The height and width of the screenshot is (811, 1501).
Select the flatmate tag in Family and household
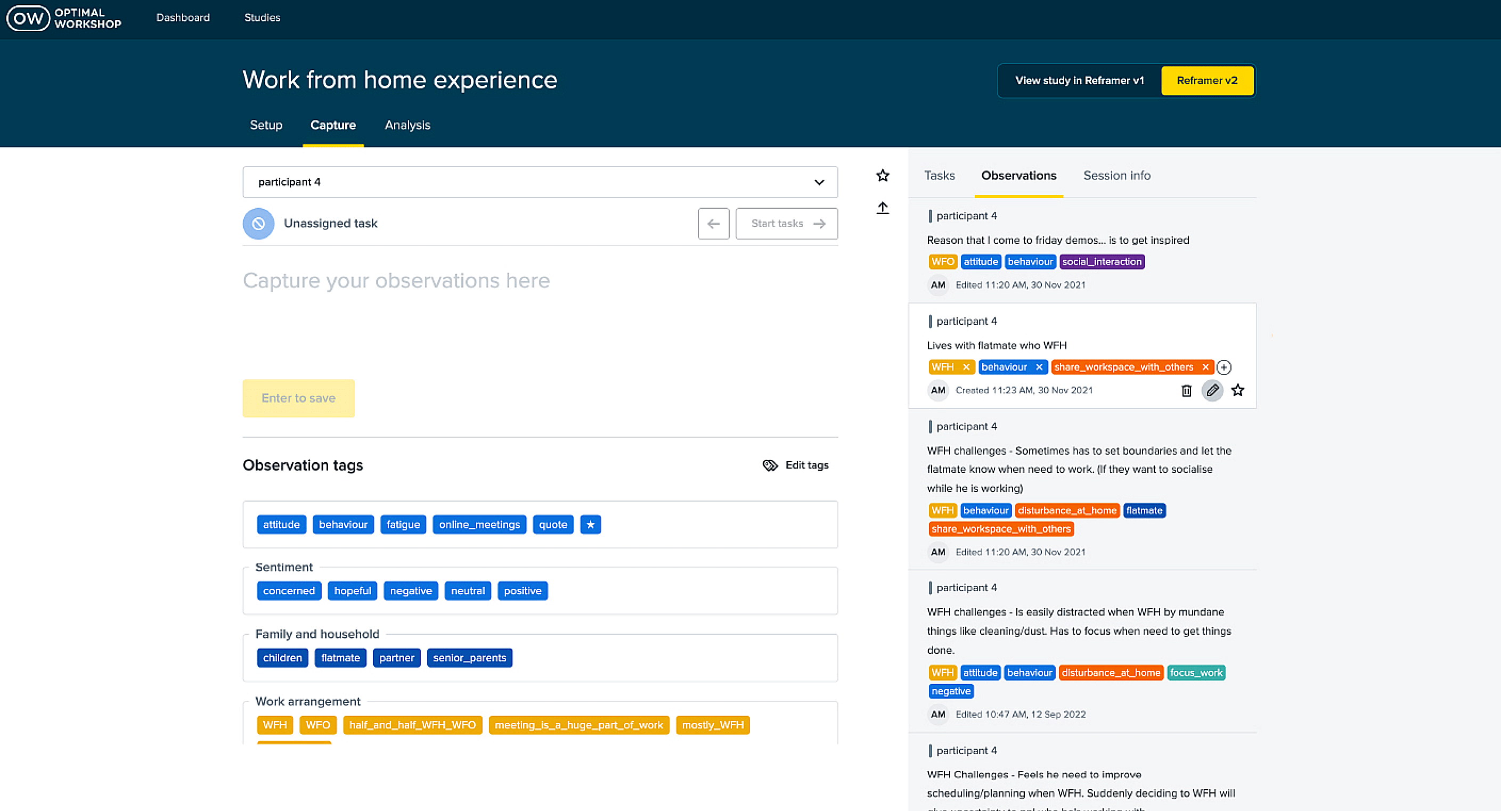point(341,658)
